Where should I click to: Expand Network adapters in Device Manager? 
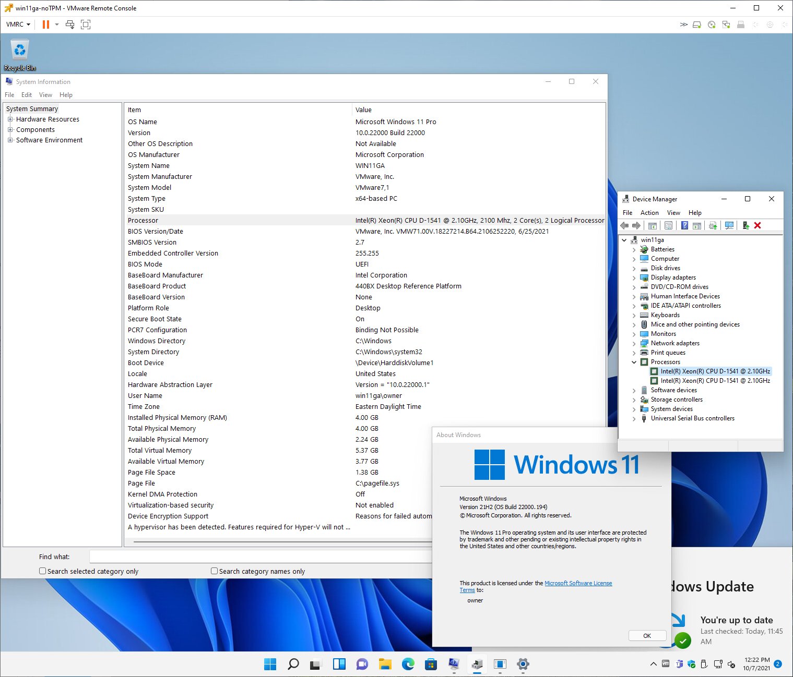634,343
